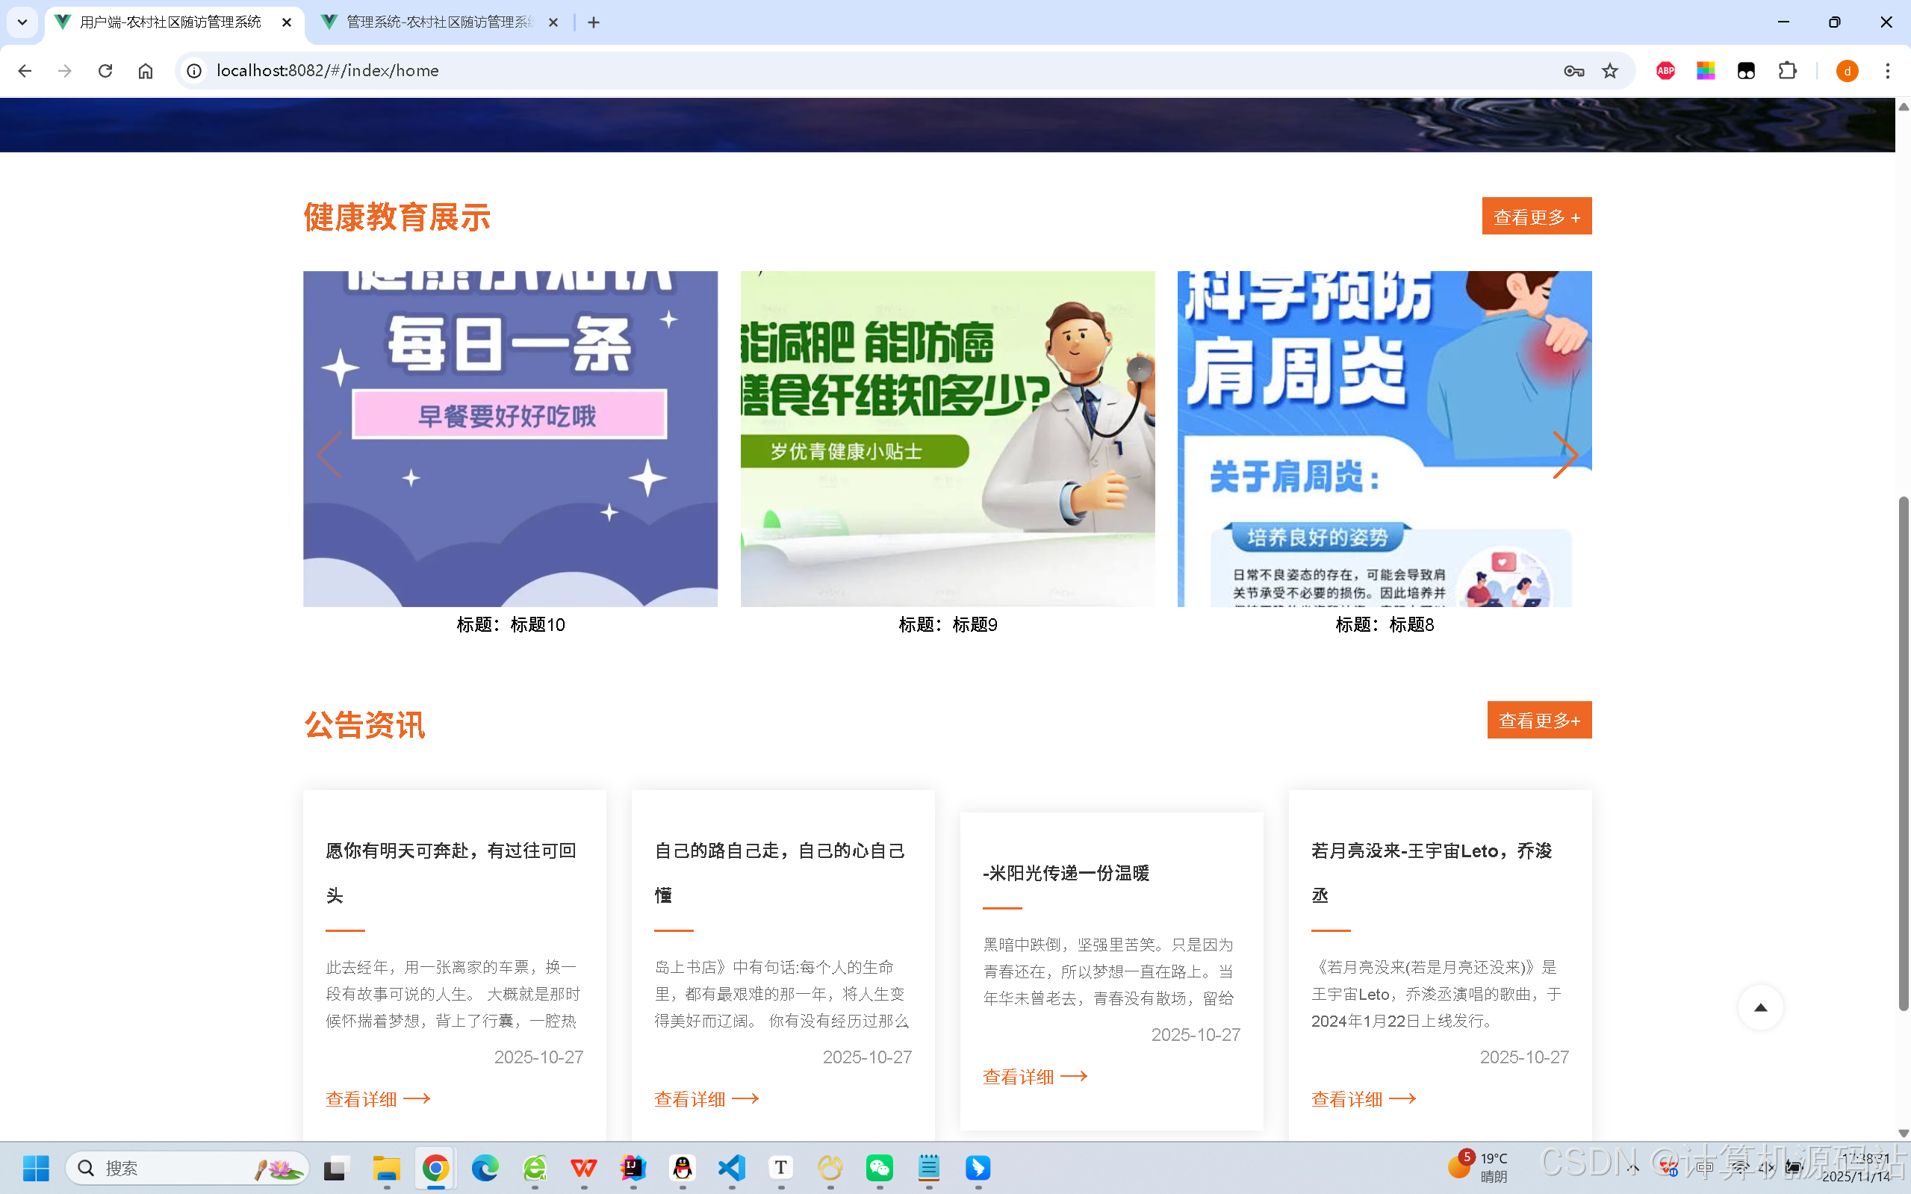Open the ABP ad blocker extension
The height and width of the screenshot is (1194, 1911).
coord(1665,71)
